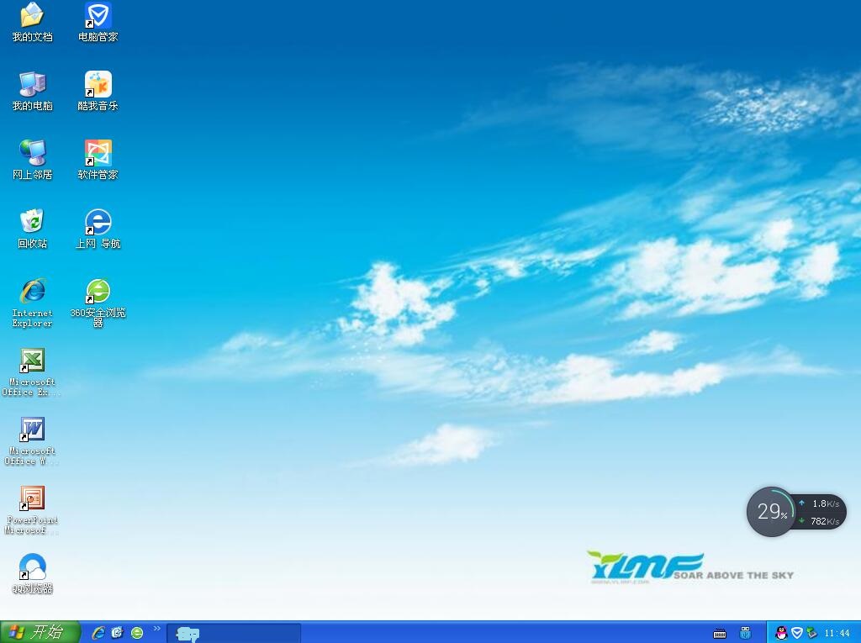Launch the PowerPoint desktop shortcut
Image resolution: width=861 pixels, height=643 pixels.
(32, 499)
